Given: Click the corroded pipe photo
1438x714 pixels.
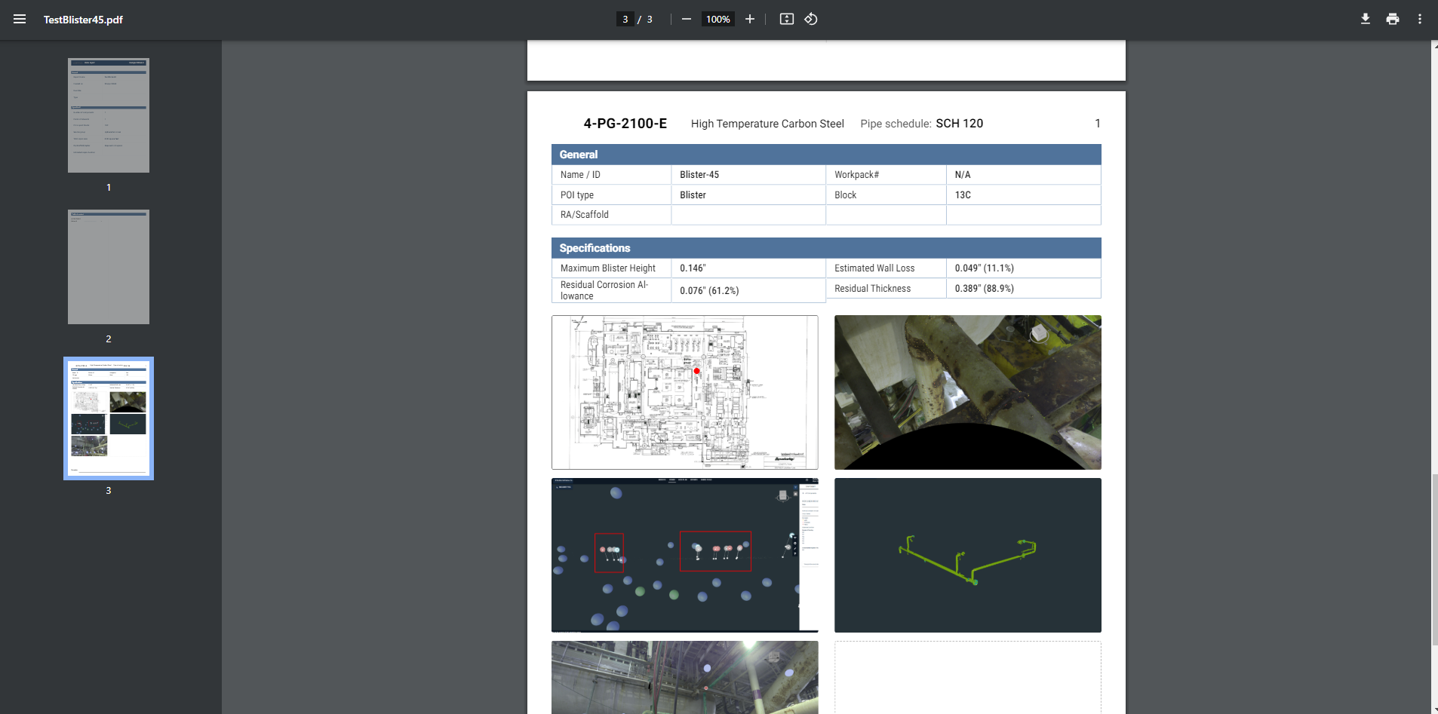Looking at the screenshot, I should click(967, 392).
